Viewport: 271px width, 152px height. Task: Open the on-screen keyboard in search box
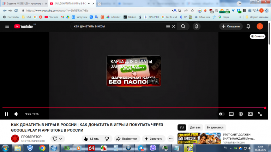tap(168, 26)
